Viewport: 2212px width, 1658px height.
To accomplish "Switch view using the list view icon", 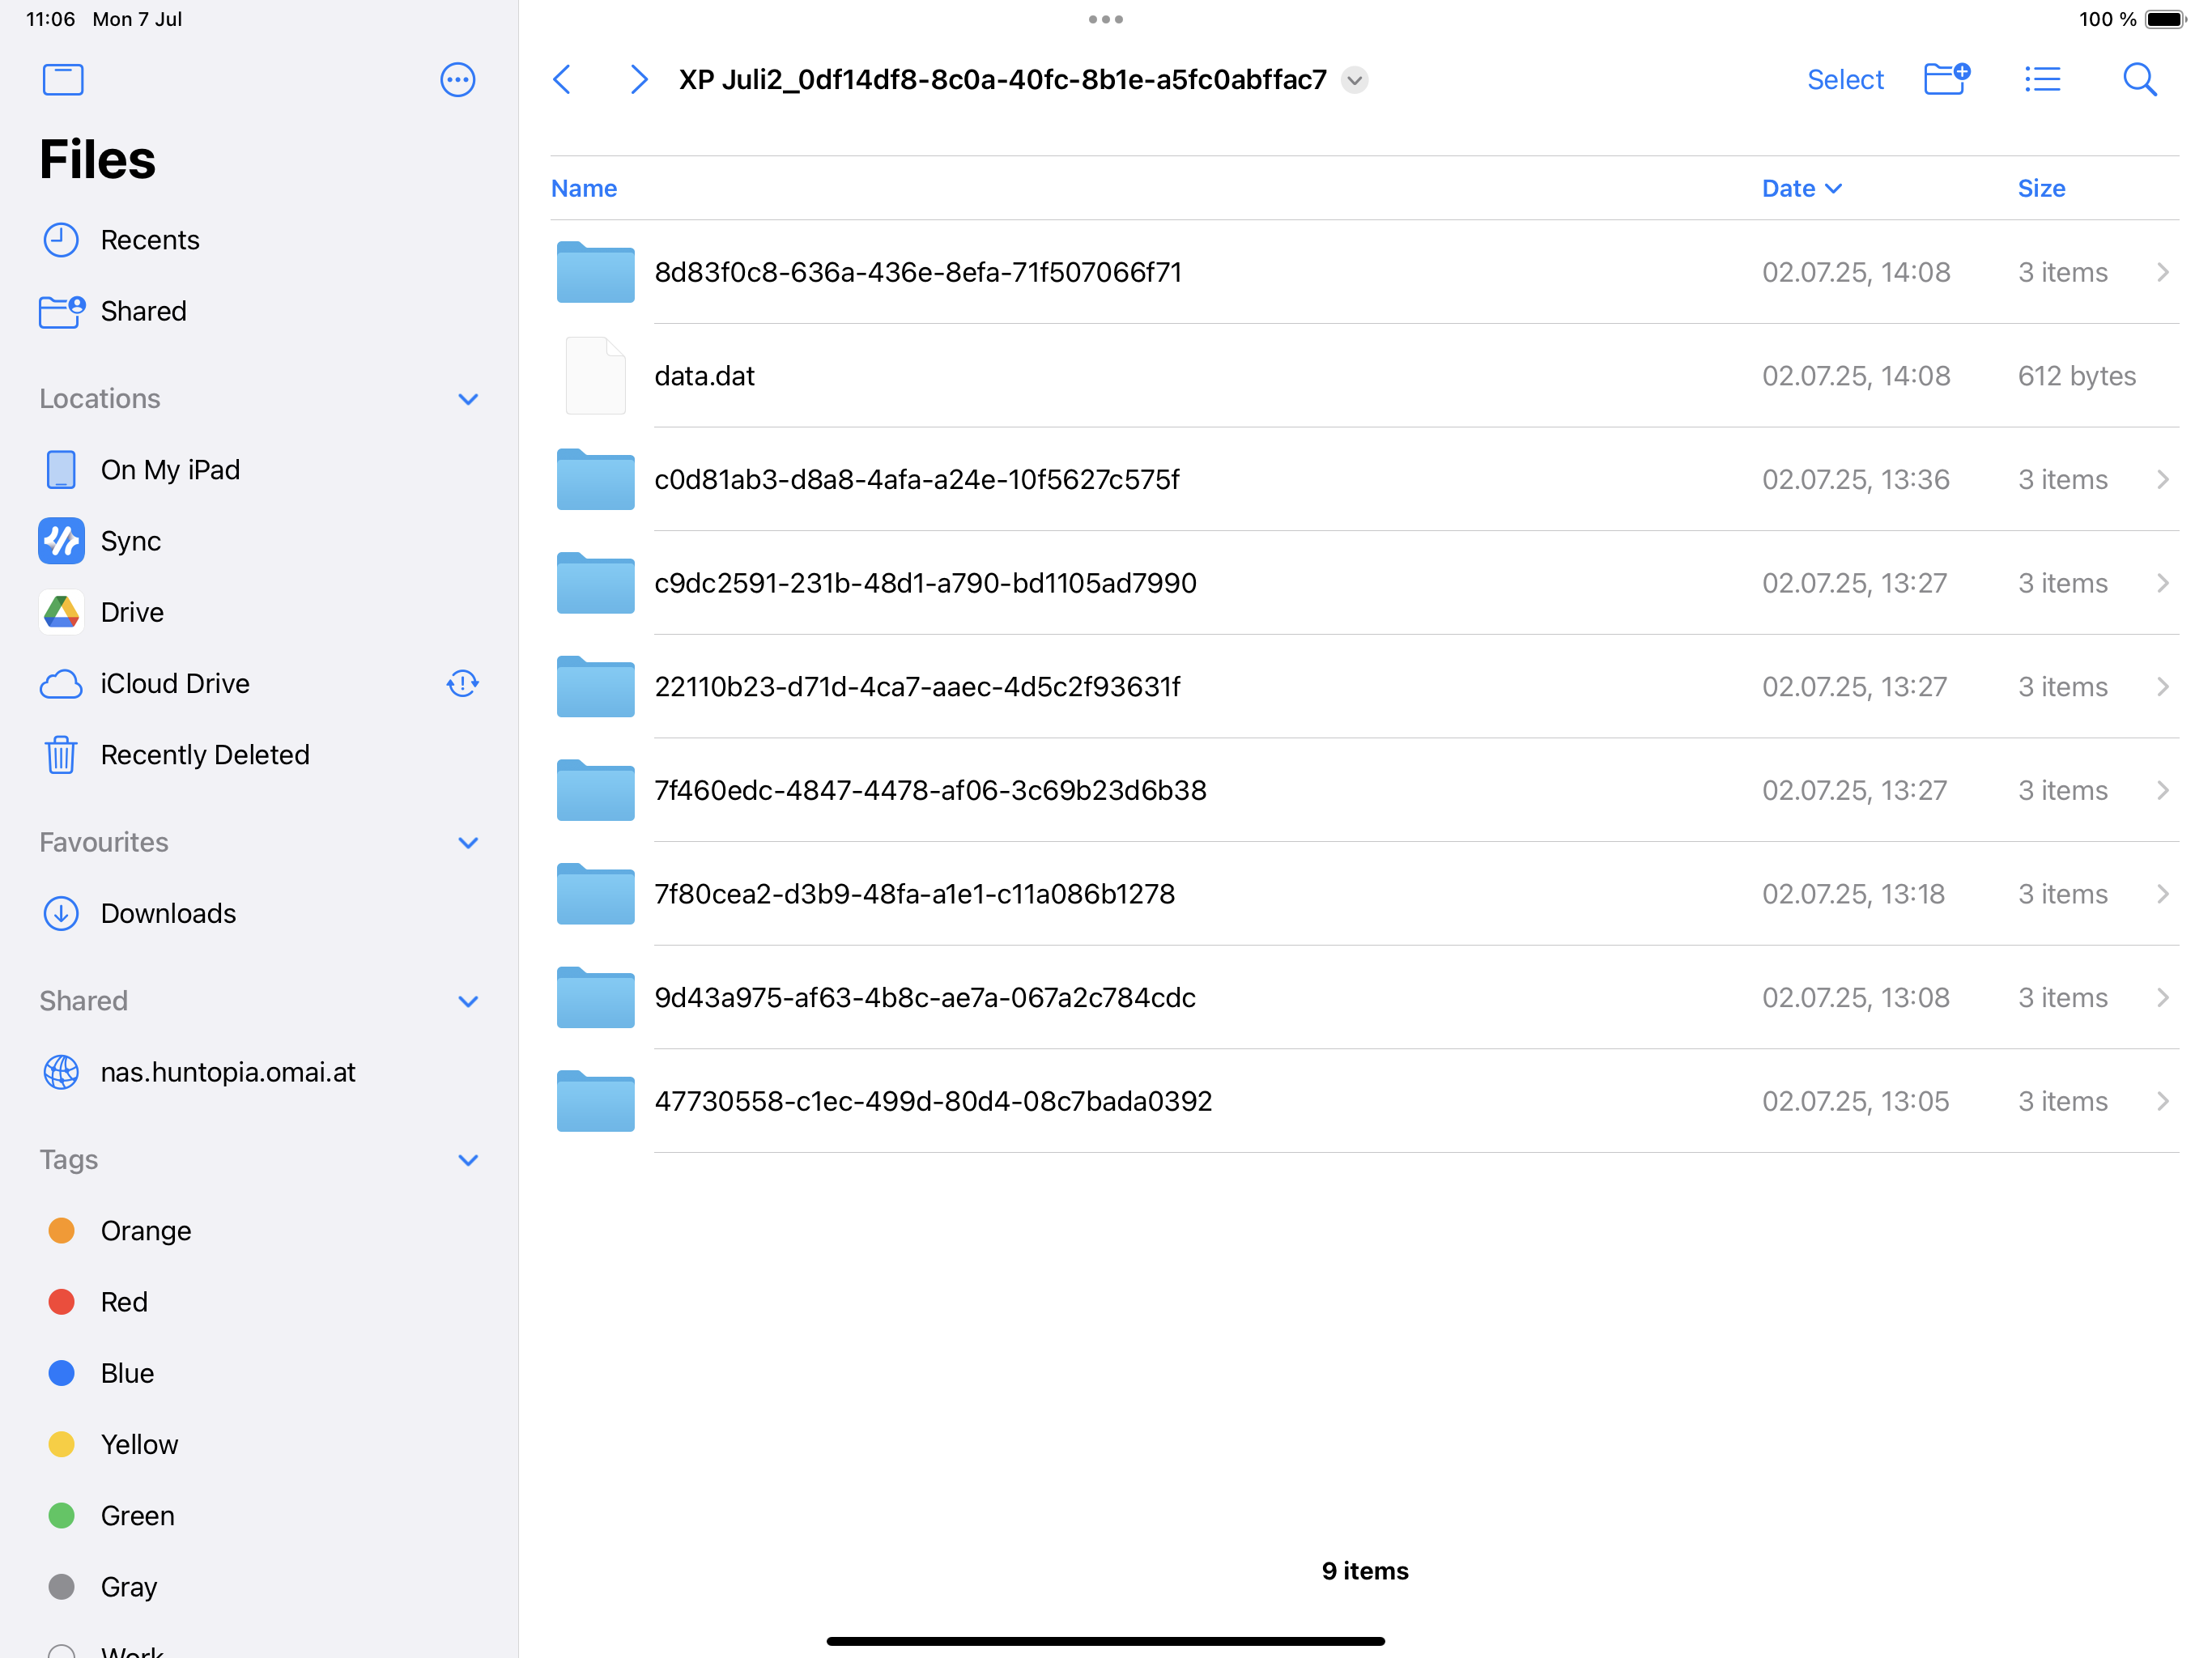I will coord(2042,79).
